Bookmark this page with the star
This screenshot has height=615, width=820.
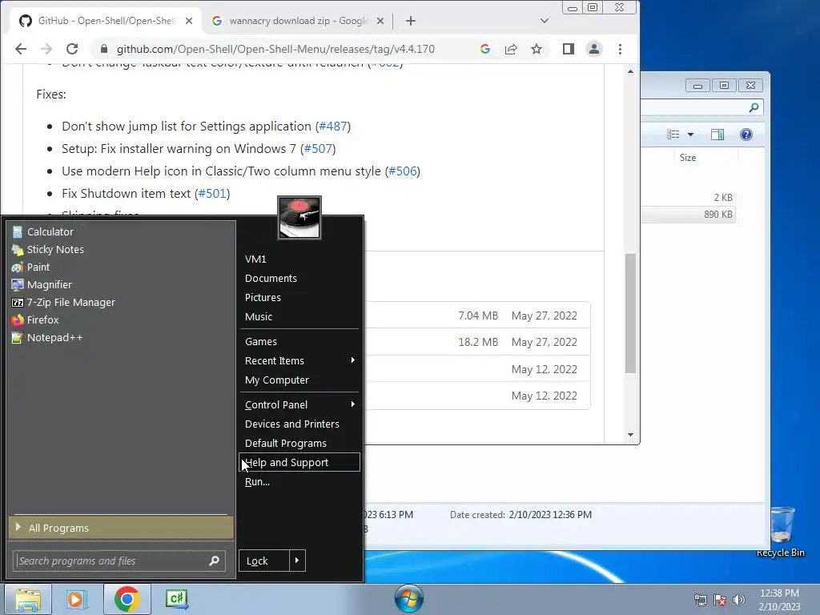[537, 49]
